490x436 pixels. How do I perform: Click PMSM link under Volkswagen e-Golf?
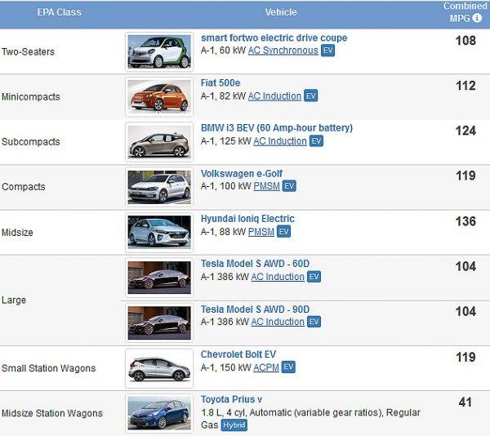point(266,186)
